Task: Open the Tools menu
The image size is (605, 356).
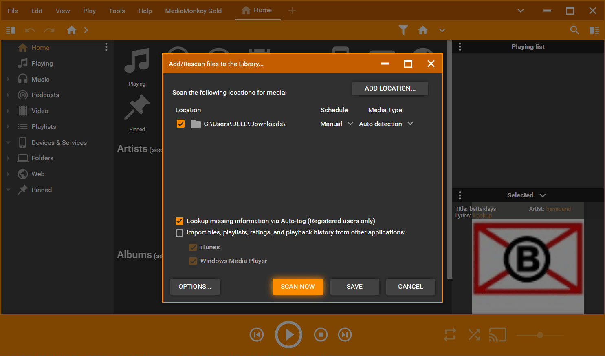Action: pos(117,11)
